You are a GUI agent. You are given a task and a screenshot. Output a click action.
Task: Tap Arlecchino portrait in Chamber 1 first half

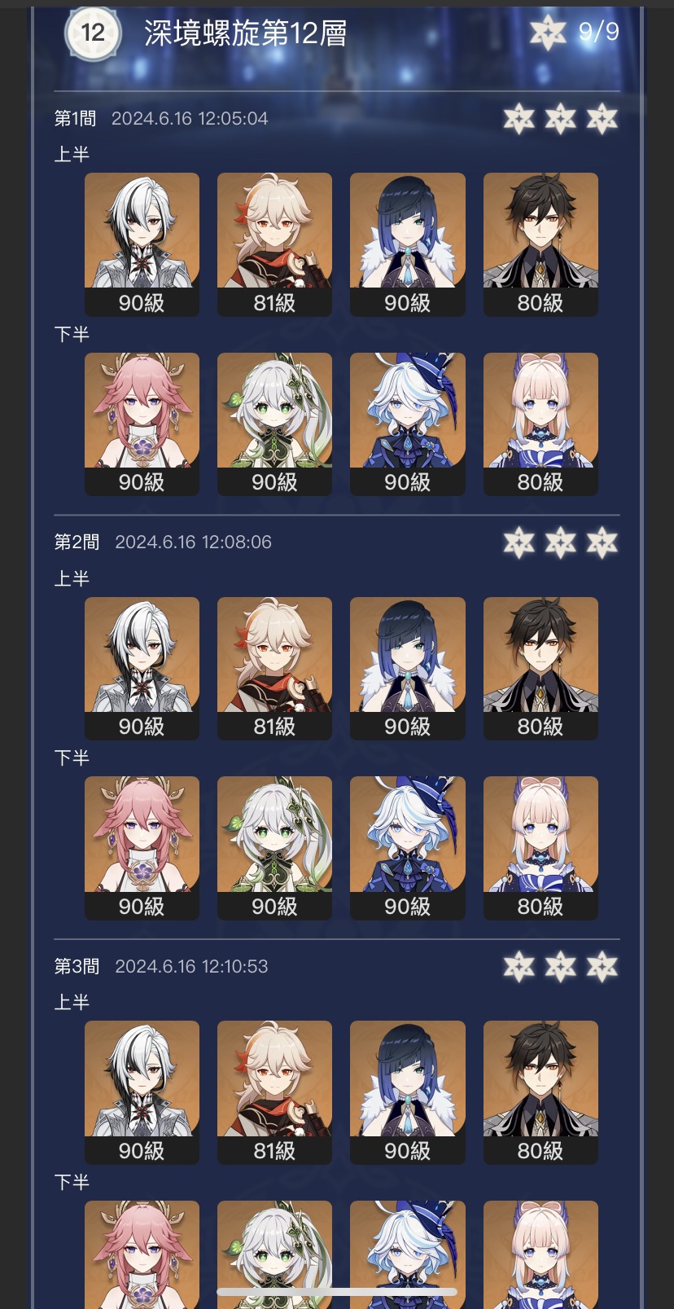coord(142,244)
